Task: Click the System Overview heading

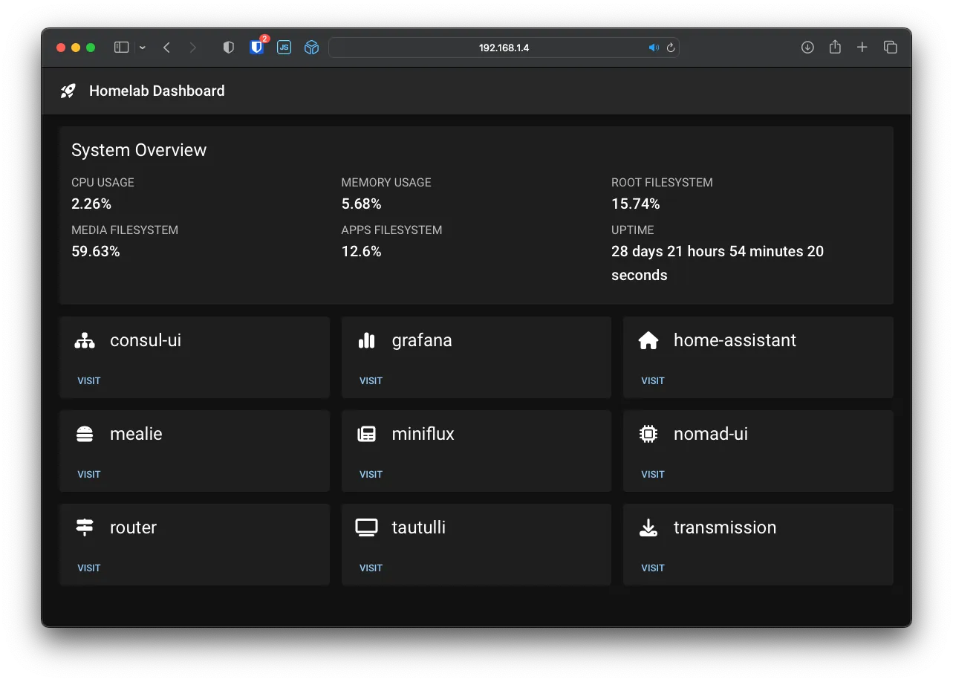Action: [139, 150]
